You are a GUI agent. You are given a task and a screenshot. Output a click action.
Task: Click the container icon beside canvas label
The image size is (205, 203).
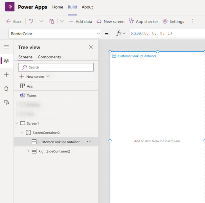(114, 56)
